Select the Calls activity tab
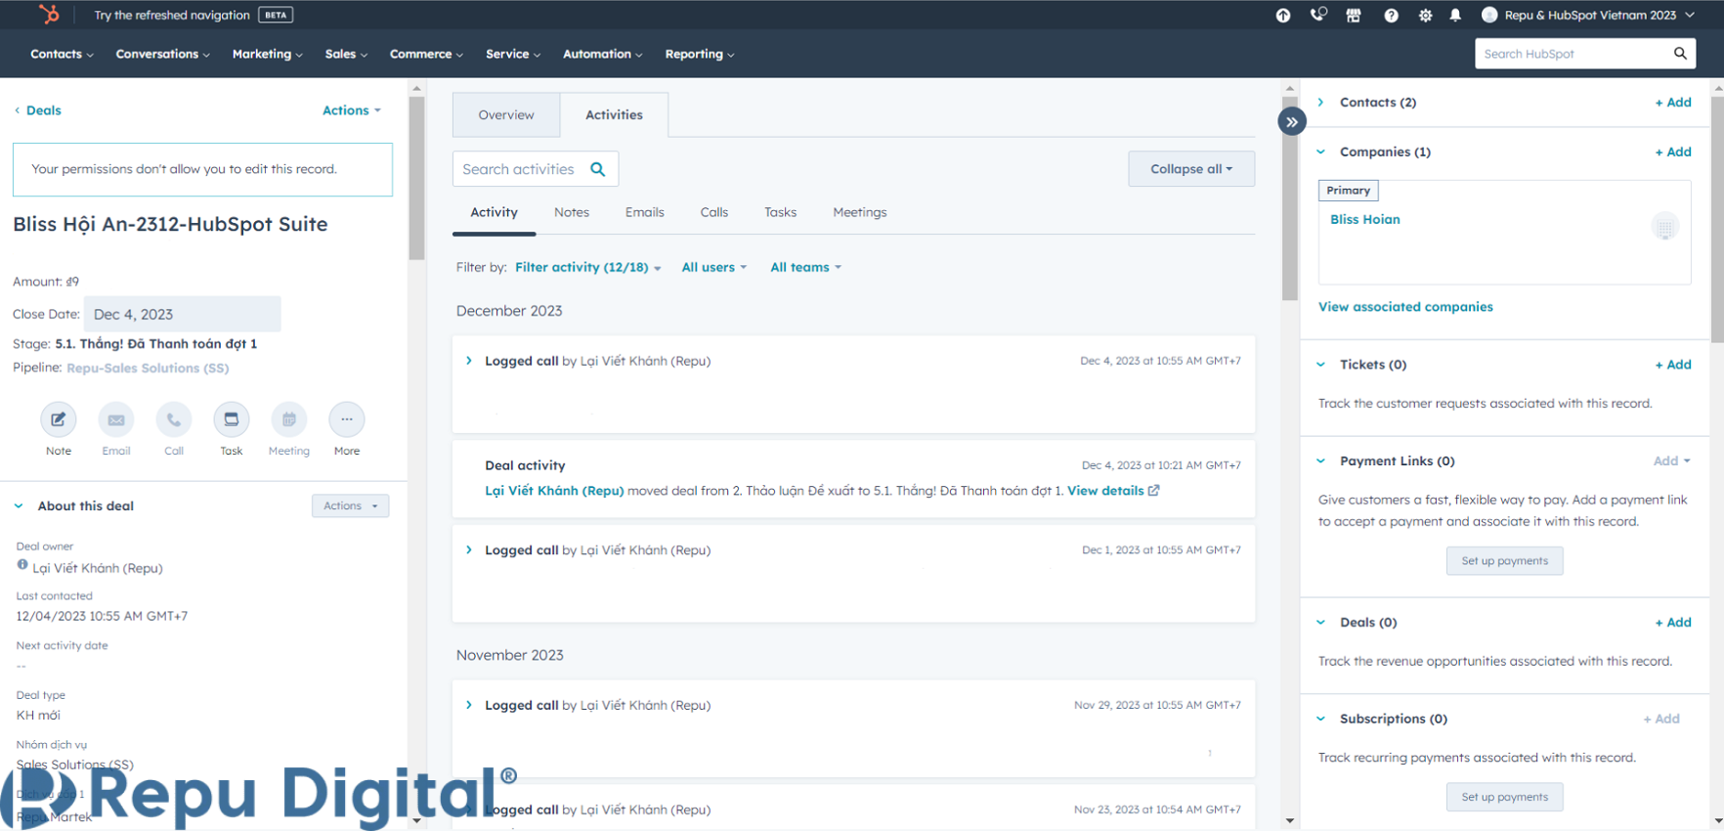 [x=714, y=212]
